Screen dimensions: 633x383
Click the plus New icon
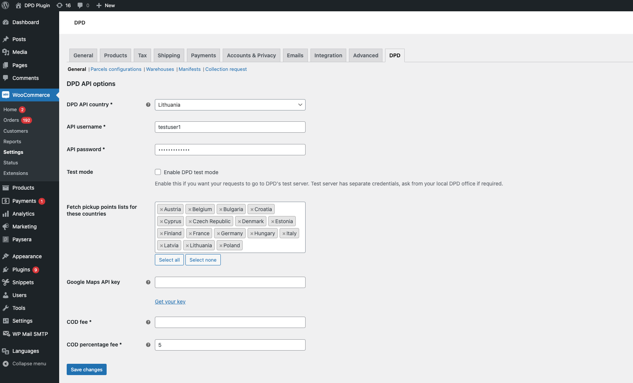pyautogui.click(x=99, y=5)
